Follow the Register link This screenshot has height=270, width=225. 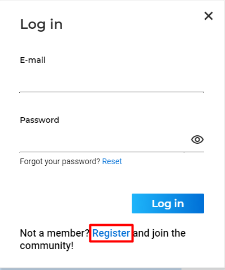point(111,233)
